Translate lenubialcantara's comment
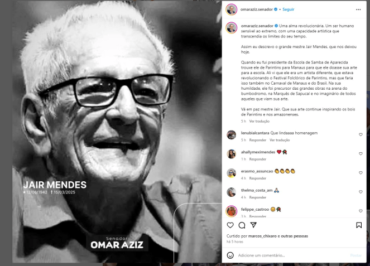370x266 pixels. [x=280, y=140]
